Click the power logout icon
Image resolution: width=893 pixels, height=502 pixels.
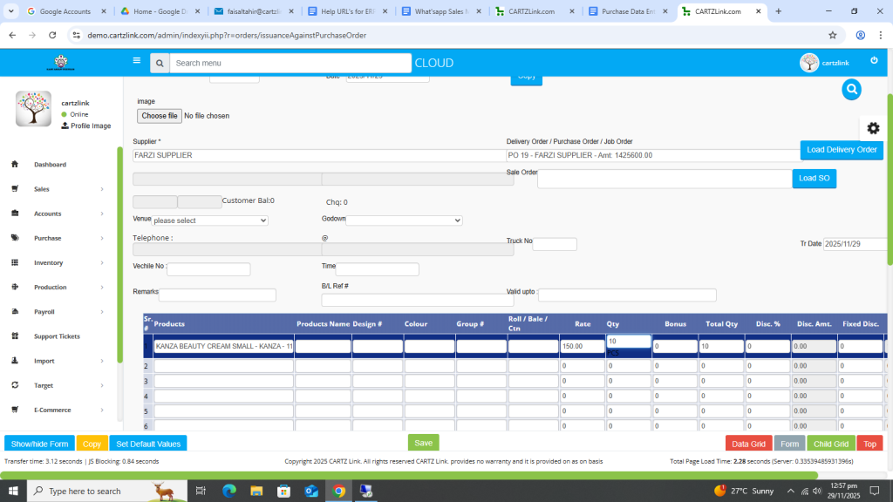pos(874,61)
